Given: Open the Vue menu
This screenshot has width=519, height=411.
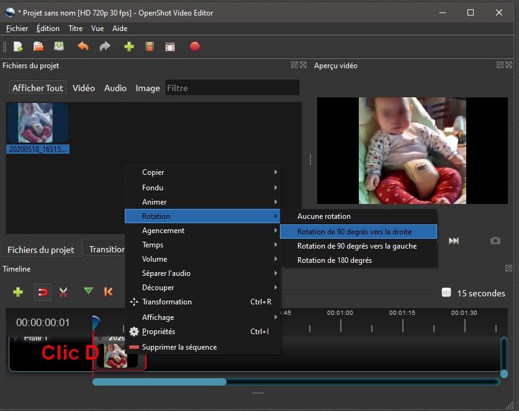Looking at the screenshot, I should pos(97,29).
